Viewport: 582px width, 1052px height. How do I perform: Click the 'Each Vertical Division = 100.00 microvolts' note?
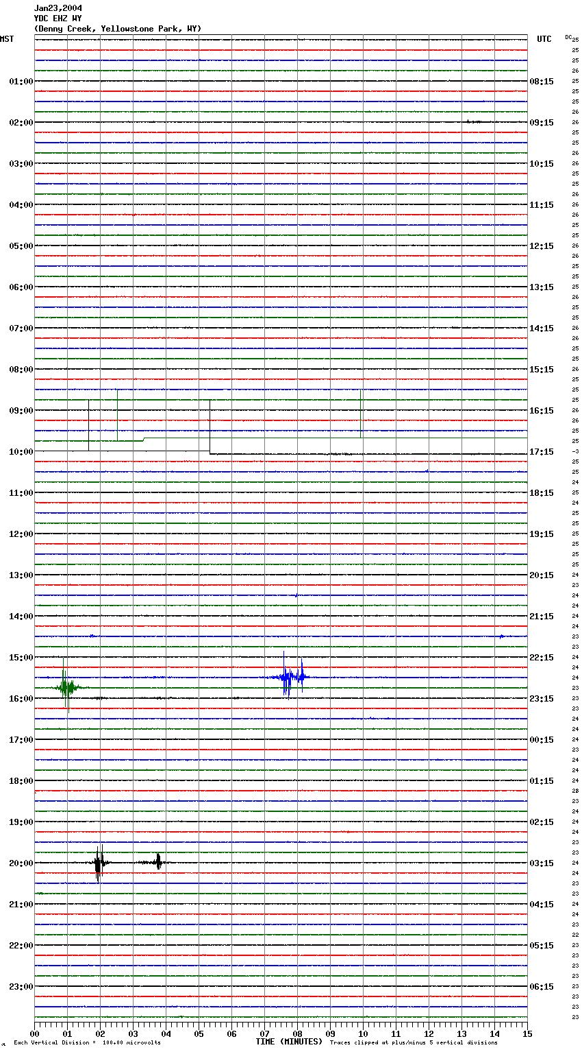coord(87,1043)
